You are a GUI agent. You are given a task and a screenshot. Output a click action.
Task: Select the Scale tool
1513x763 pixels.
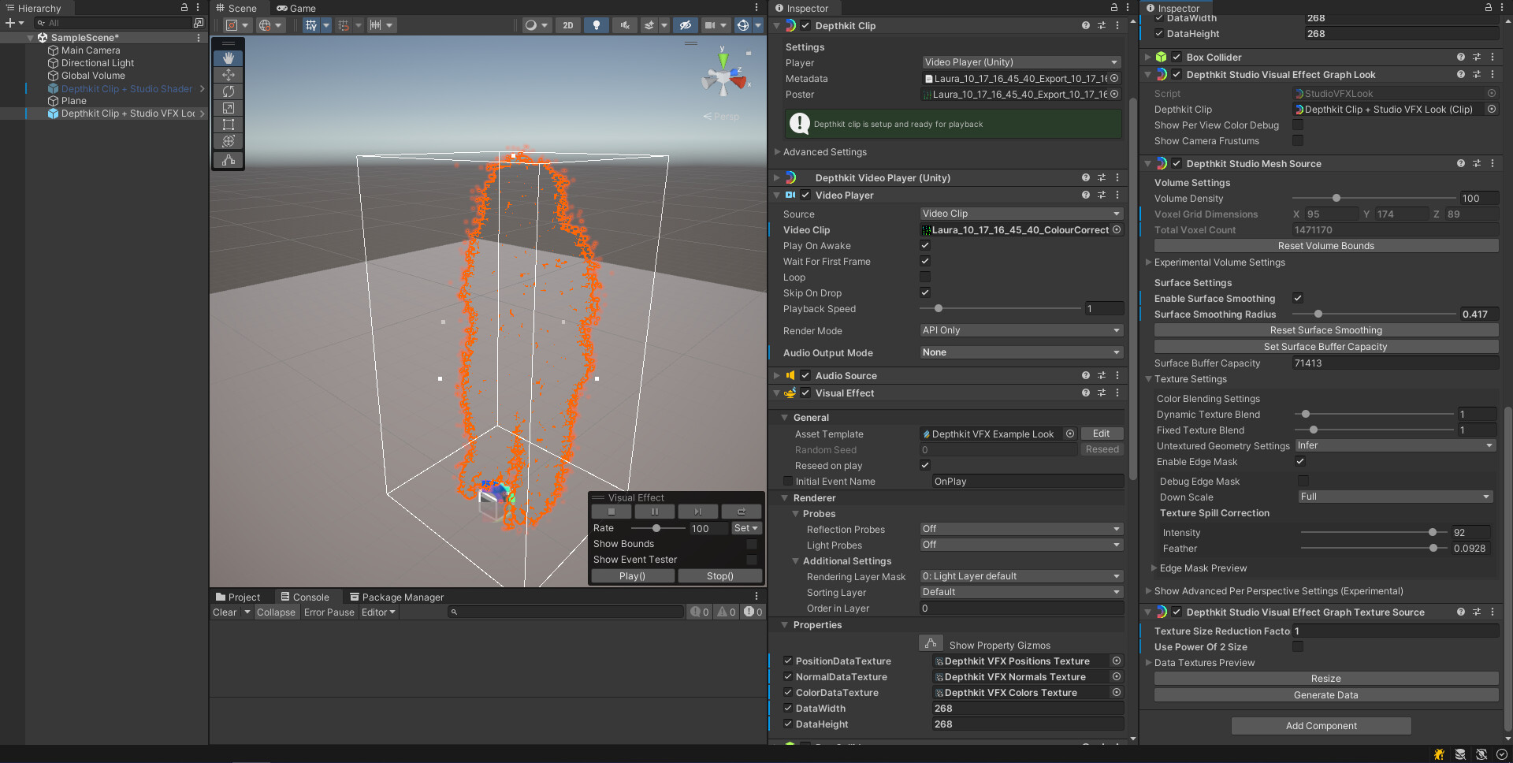click(x=229, y=108)
